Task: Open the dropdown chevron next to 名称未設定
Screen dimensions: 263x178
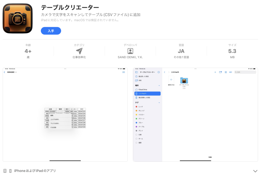Action: 16,72
